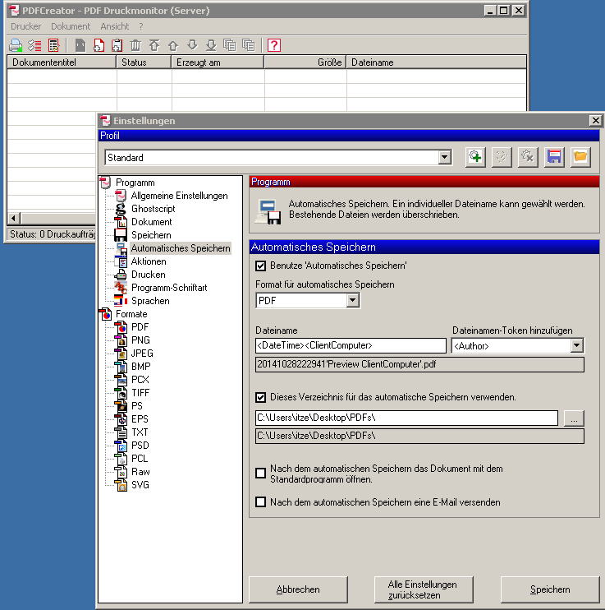Click the Dokumententitel column header

[62, 62]
